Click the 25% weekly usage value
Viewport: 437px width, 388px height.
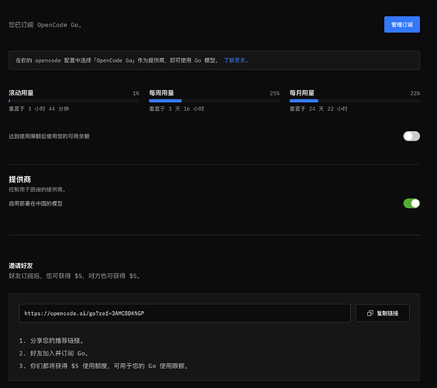274,93
